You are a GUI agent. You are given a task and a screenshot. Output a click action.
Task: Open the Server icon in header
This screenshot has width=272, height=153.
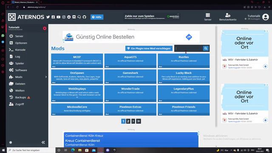coord(208,17)
